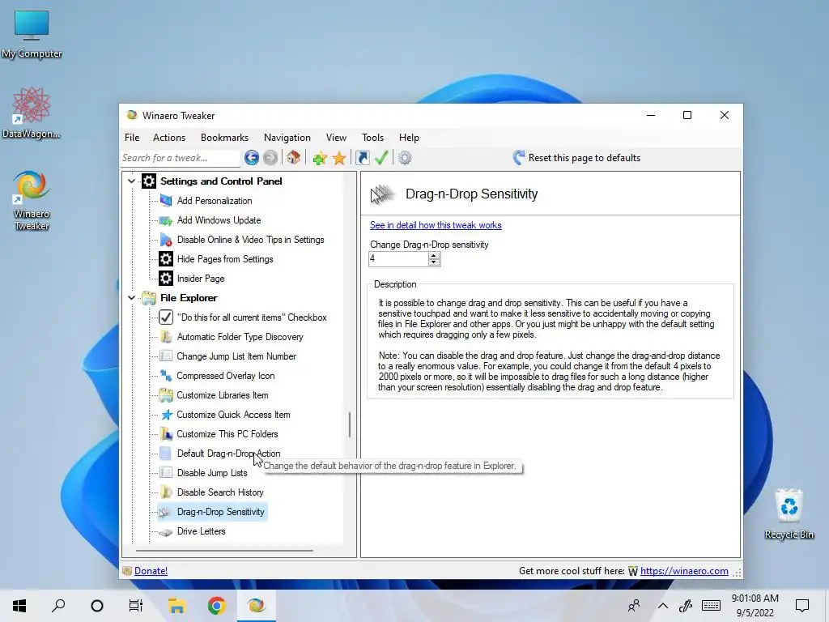Click the Reset this page to defaults button
This screenshot has height=622, width=829.
(576, 158)
